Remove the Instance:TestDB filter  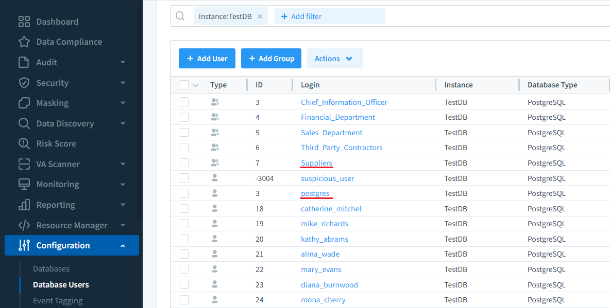pos(260,16)
